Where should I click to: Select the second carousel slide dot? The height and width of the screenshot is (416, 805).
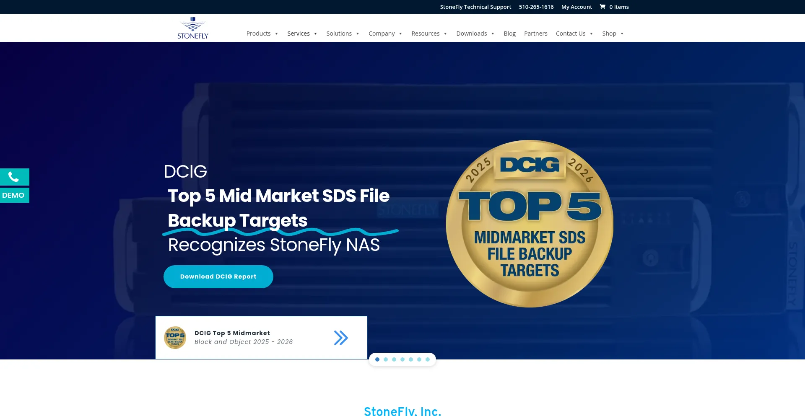tap(386, 359)
